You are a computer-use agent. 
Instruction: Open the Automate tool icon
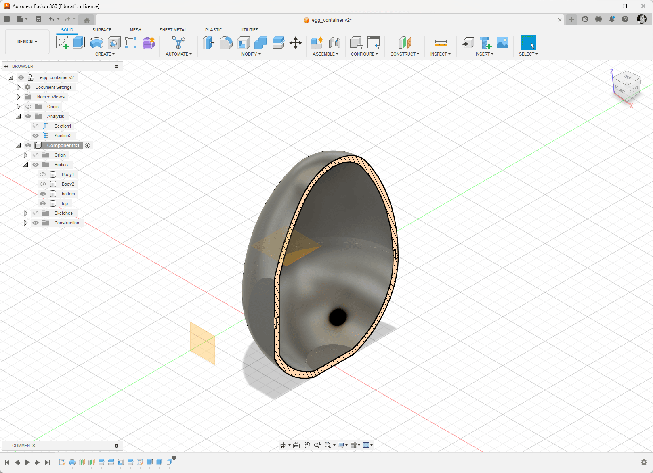(x=178, y=42)
